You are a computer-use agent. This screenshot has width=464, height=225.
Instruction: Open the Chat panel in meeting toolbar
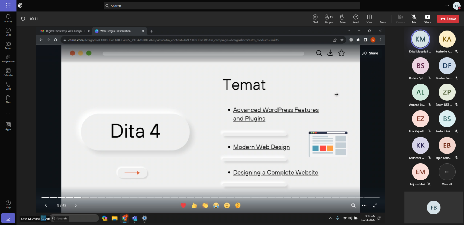tap(315, 19)
